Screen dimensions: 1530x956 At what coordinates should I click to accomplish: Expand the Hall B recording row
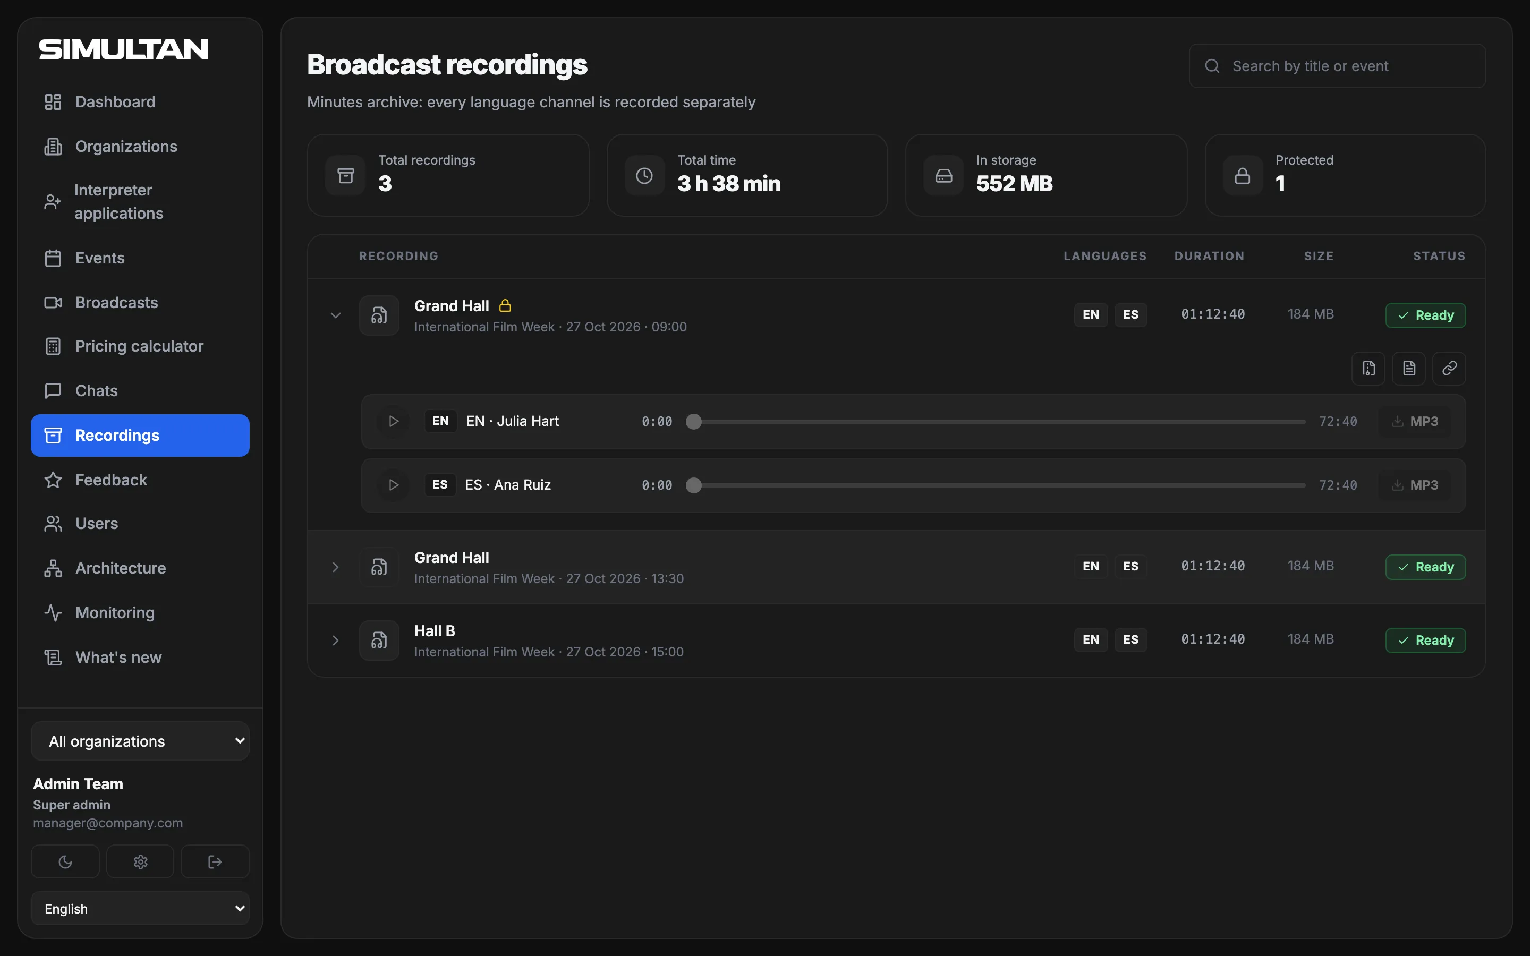point(336,641)
